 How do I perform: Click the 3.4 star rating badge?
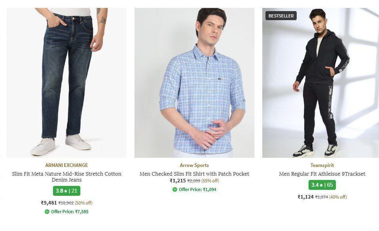322,185
